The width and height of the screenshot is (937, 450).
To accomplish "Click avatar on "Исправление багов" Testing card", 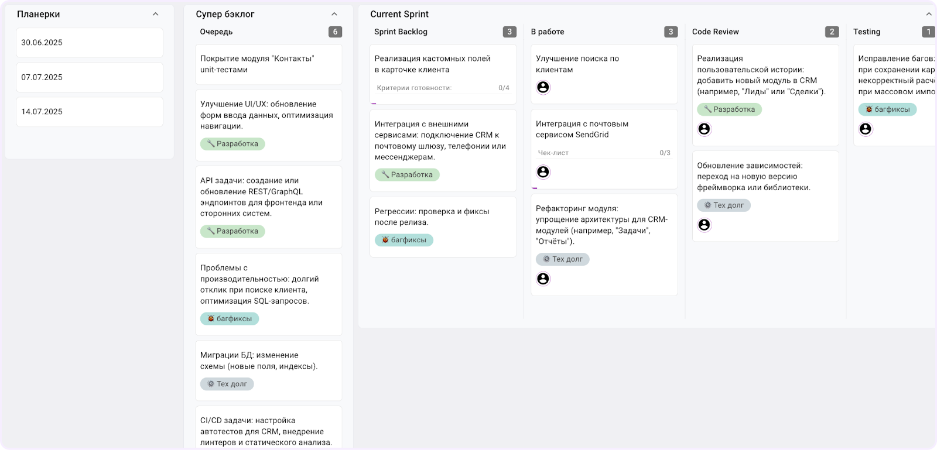I will [865, 129].
